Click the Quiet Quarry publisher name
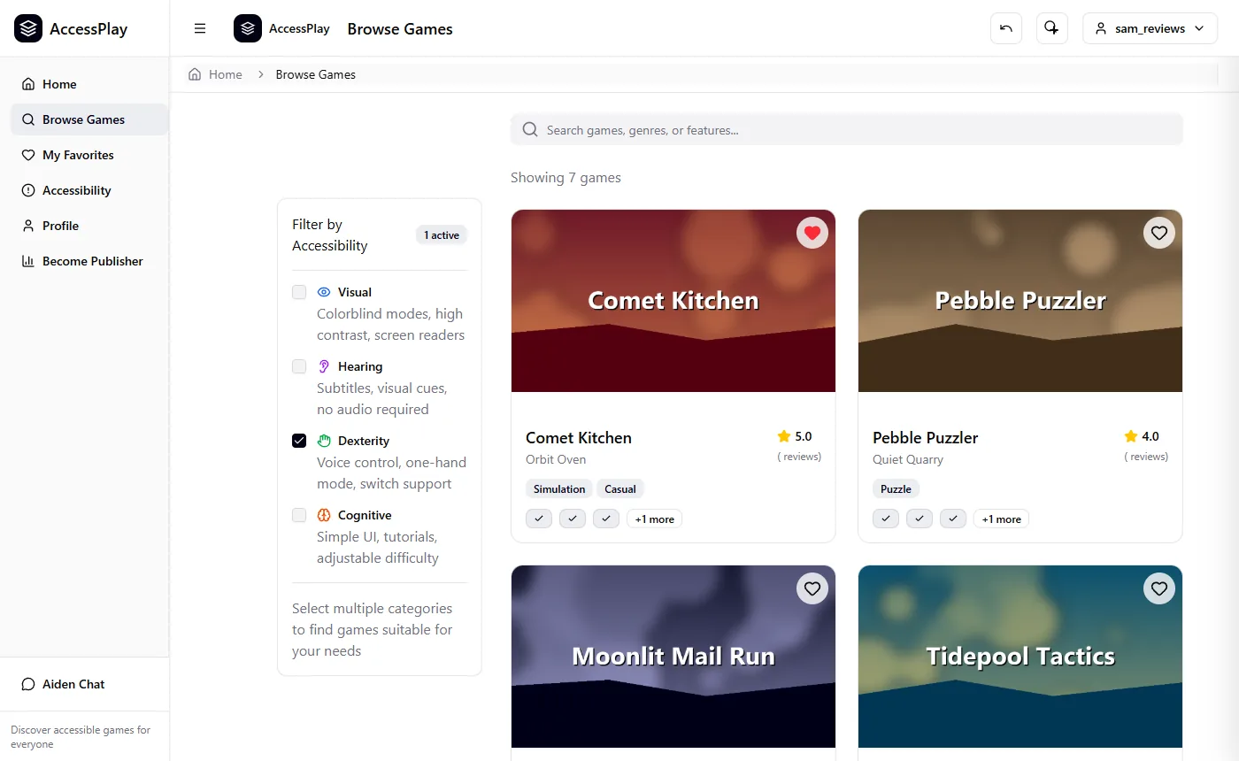 tap(908, 459)
